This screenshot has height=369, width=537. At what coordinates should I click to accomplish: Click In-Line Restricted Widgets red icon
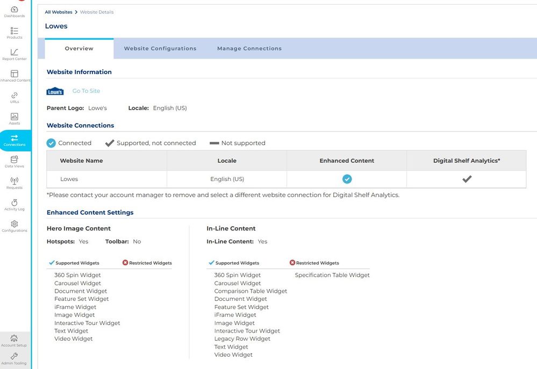(x=292, y=263)
